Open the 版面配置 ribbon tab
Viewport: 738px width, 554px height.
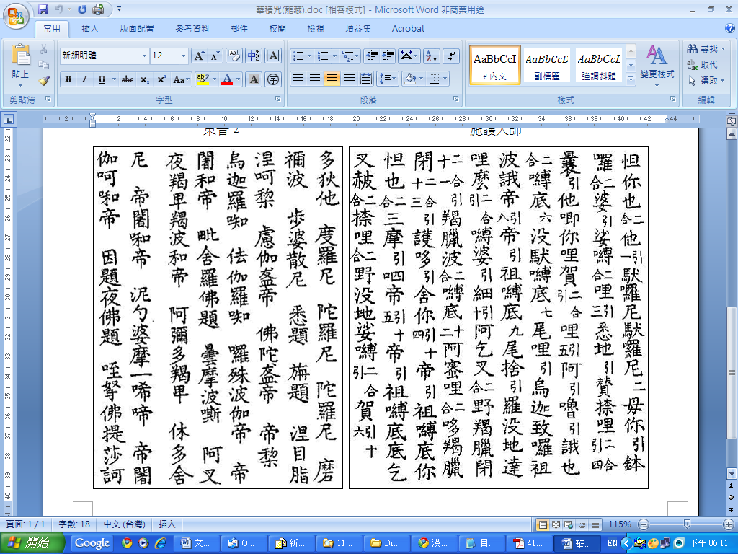pyautogui.click(x=137, y=29)
